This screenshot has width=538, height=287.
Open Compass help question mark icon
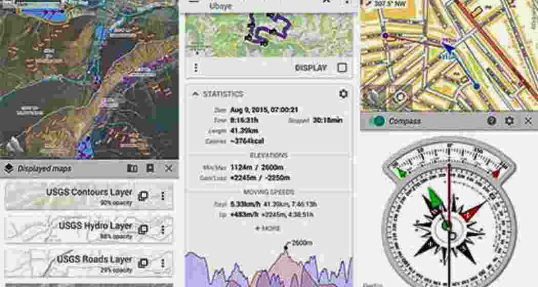pyautogui.click(x=491, y=121)
